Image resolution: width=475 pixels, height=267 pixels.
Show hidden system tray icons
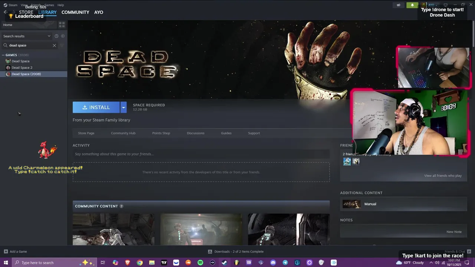click(431, 263)
